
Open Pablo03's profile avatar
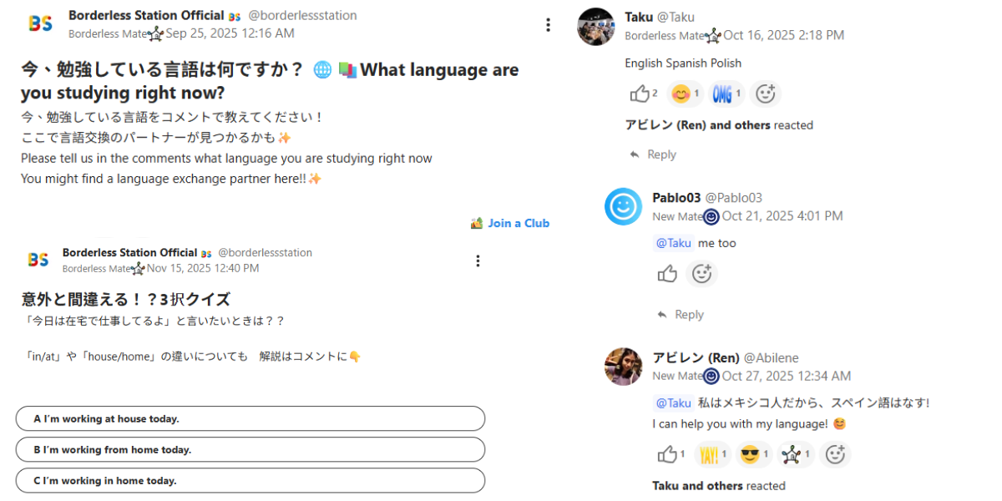click(x=623, y=206)
